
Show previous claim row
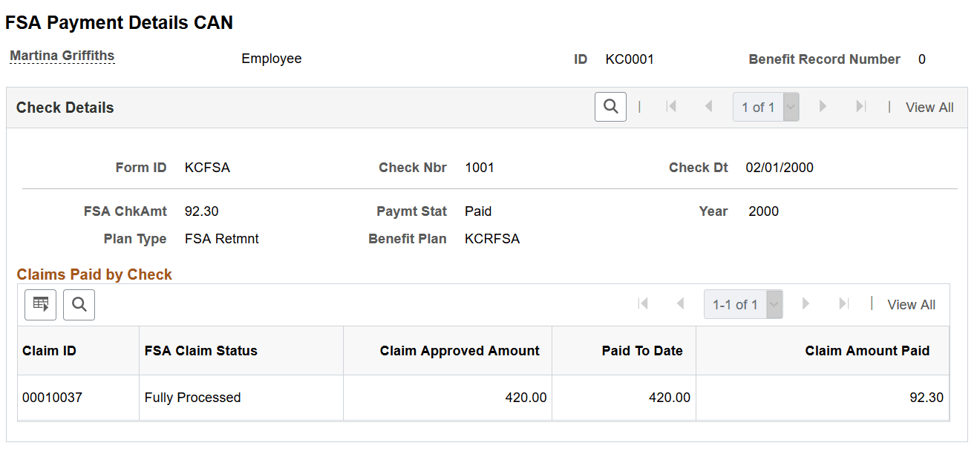click(x=681, y=304)
